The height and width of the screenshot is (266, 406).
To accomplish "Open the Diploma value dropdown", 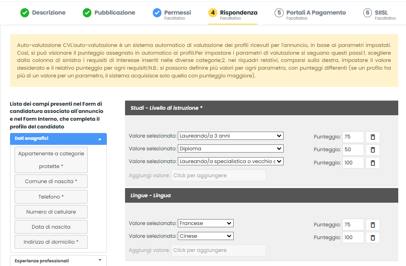I will pos(231,148).
